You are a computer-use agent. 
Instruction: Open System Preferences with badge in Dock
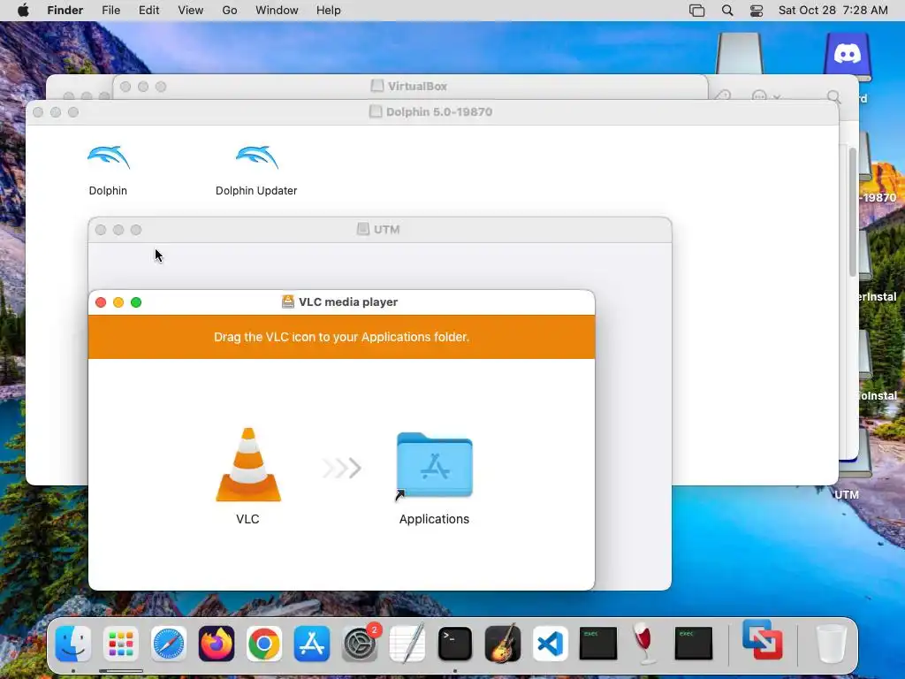(361, 644)
